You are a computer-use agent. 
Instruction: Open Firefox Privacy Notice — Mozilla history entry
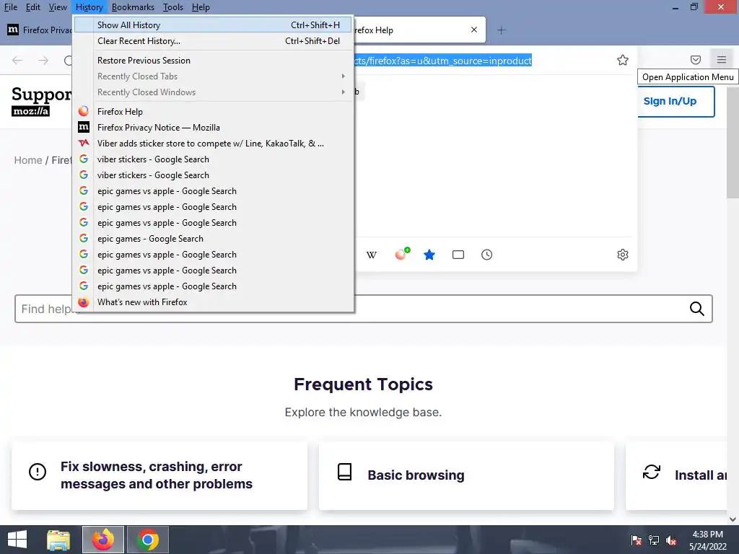[213, 128]
